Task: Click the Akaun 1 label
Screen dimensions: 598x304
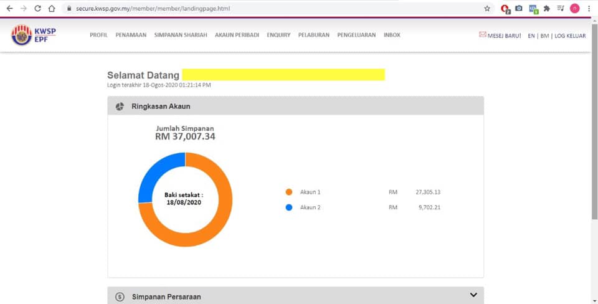Action: coord(310,192)
